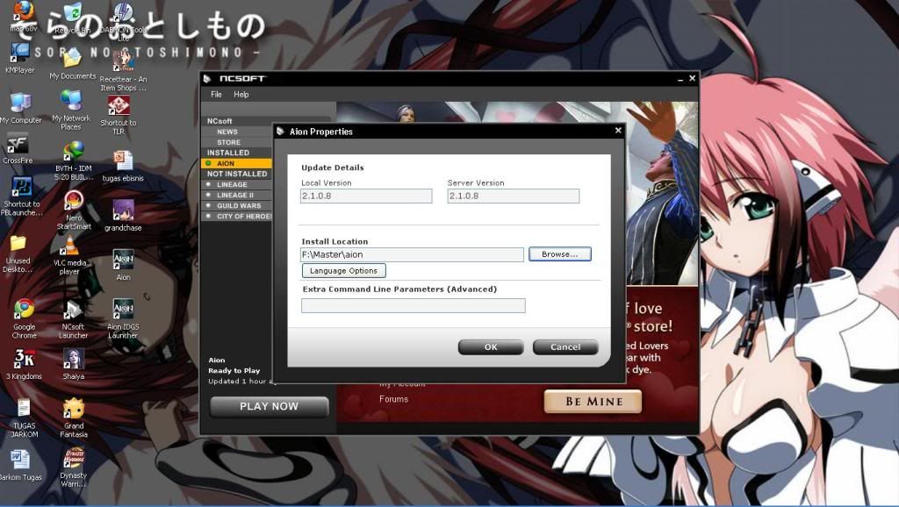Screen dimensions: 899x507
Task: Click the Server Version field
Action: point(513,196)
